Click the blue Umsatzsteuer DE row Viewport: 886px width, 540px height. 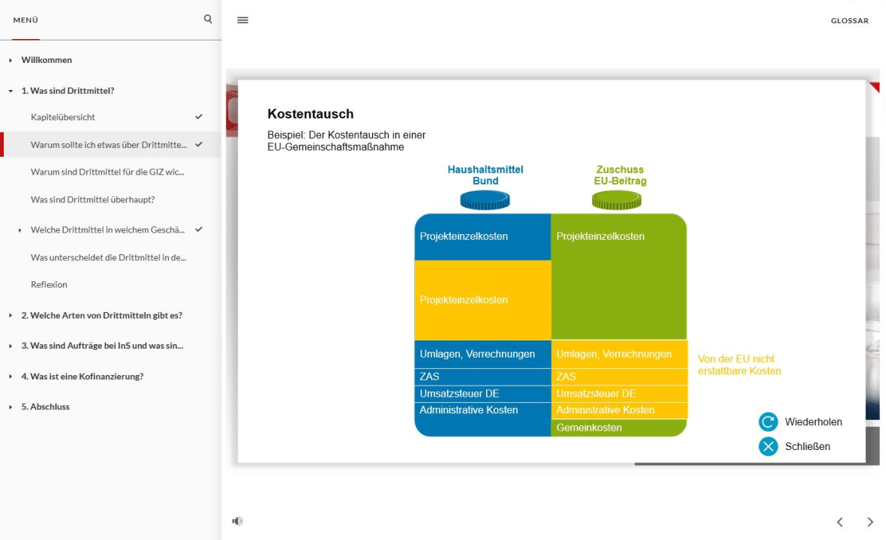482,394
